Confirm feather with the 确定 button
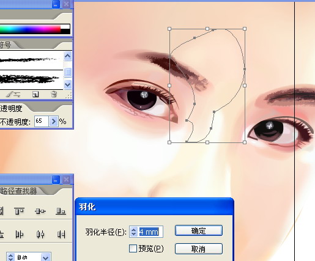This screenshot has height=261, width=315. coord(199,230)
